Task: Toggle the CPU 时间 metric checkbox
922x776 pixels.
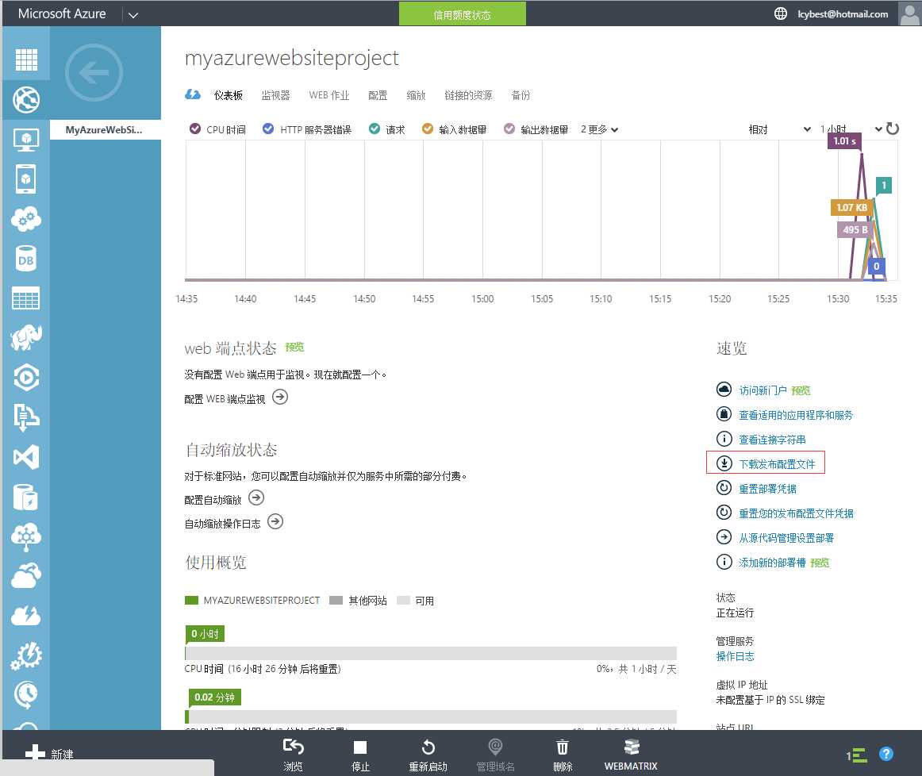Action: tap(195, 129)
